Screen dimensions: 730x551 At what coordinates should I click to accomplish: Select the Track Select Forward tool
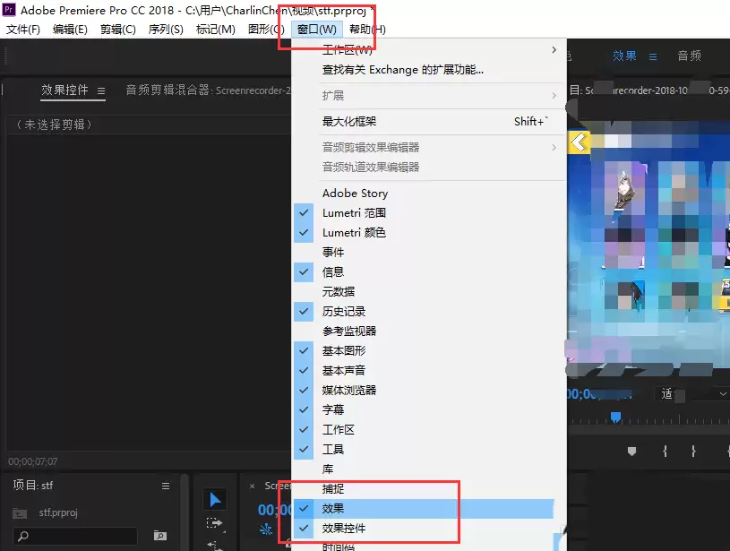click(214, 524)
